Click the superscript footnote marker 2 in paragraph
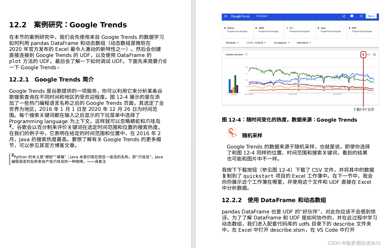The height and width of the screenshot is (248, 384). tap(11, 126)
